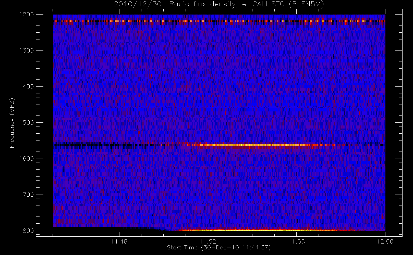Click the 11:56 time tick label

(296, 241)
